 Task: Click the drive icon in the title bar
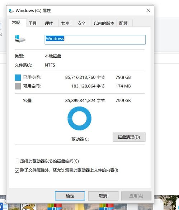[11, 11]
